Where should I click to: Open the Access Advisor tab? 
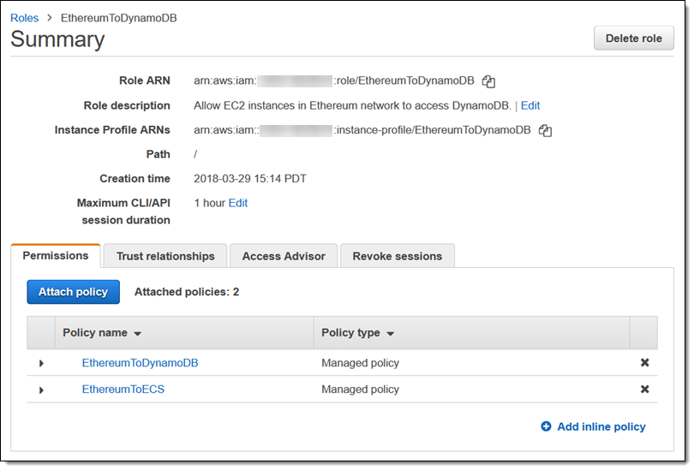point(284,256)
